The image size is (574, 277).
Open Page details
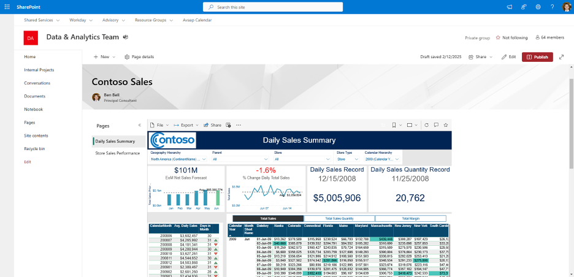(x=139, y=57)
